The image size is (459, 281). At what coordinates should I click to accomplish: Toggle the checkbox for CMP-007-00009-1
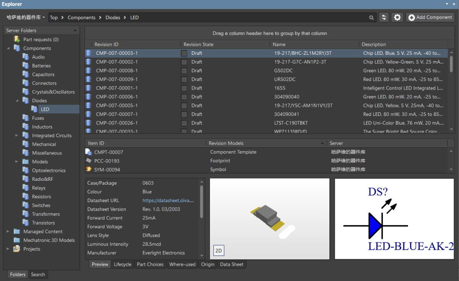coord(184,79)
